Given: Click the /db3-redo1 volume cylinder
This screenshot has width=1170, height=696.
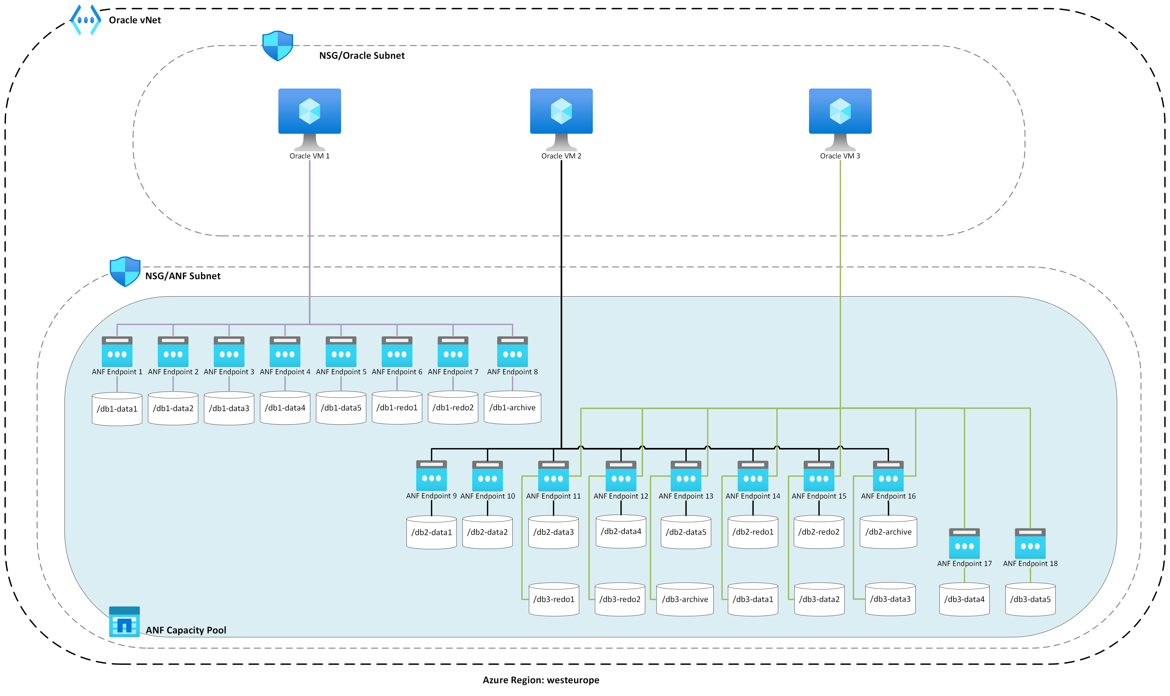Looking at the screenshot, I should tap(554, 599).
